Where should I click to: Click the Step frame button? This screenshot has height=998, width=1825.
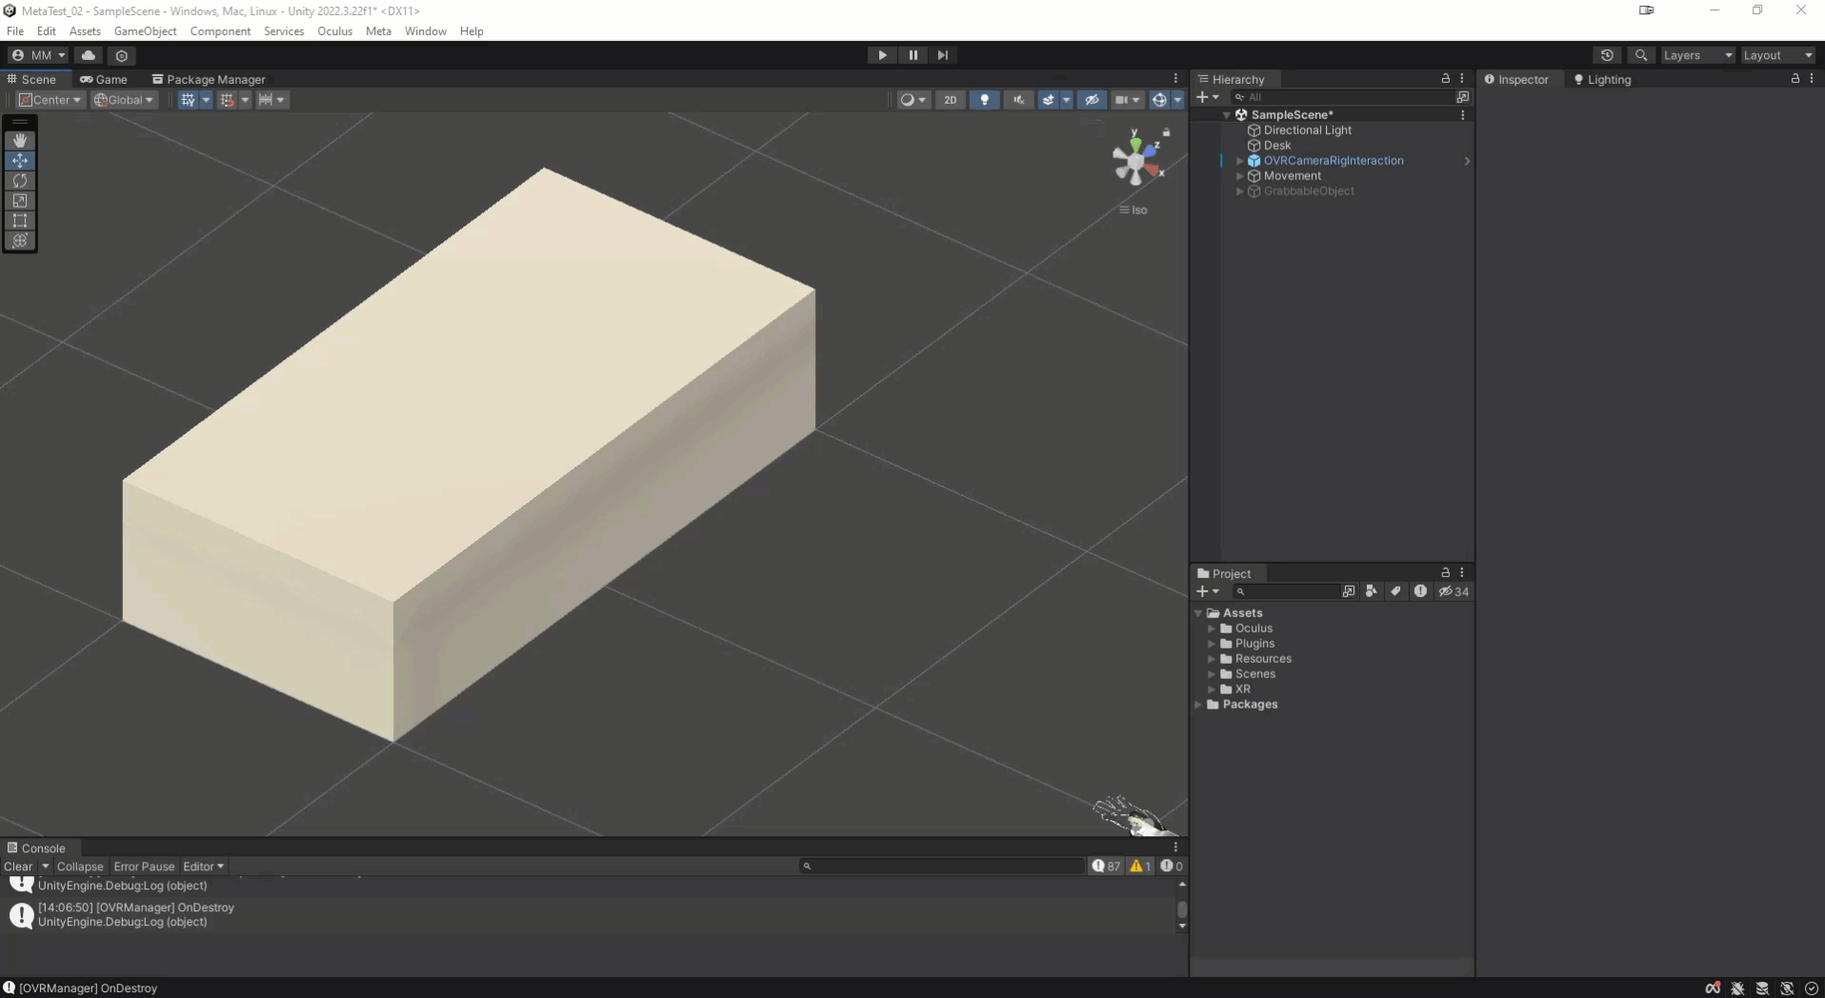point(942,55)
